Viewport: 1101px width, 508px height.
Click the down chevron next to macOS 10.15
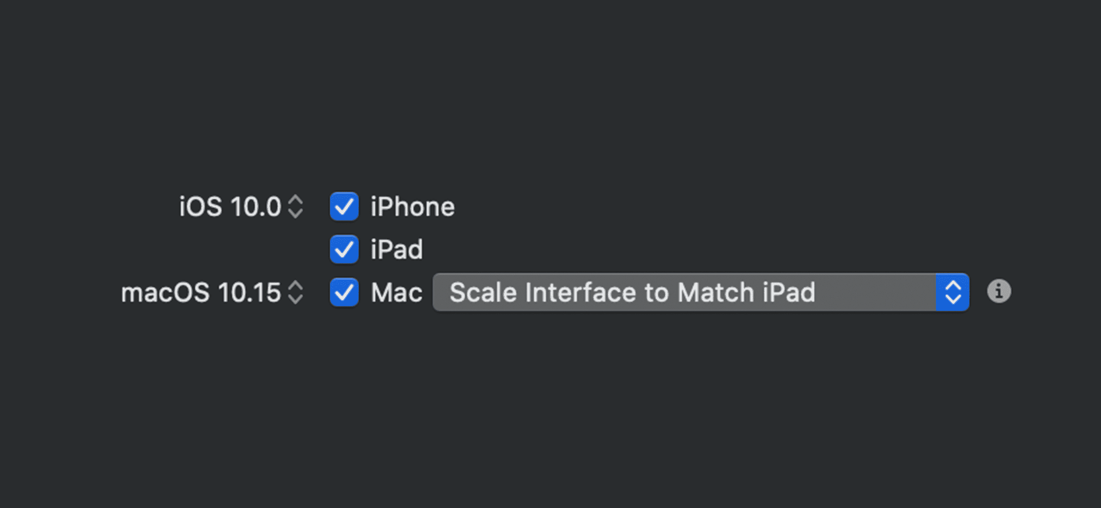295,299
